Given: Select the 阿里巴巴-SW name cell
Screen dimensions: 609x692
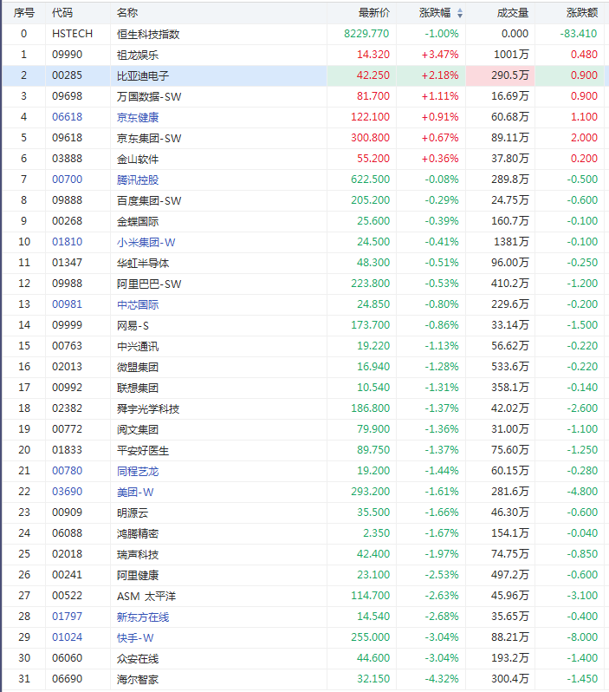Looking at the screenshot, I should tap(149, 284).
